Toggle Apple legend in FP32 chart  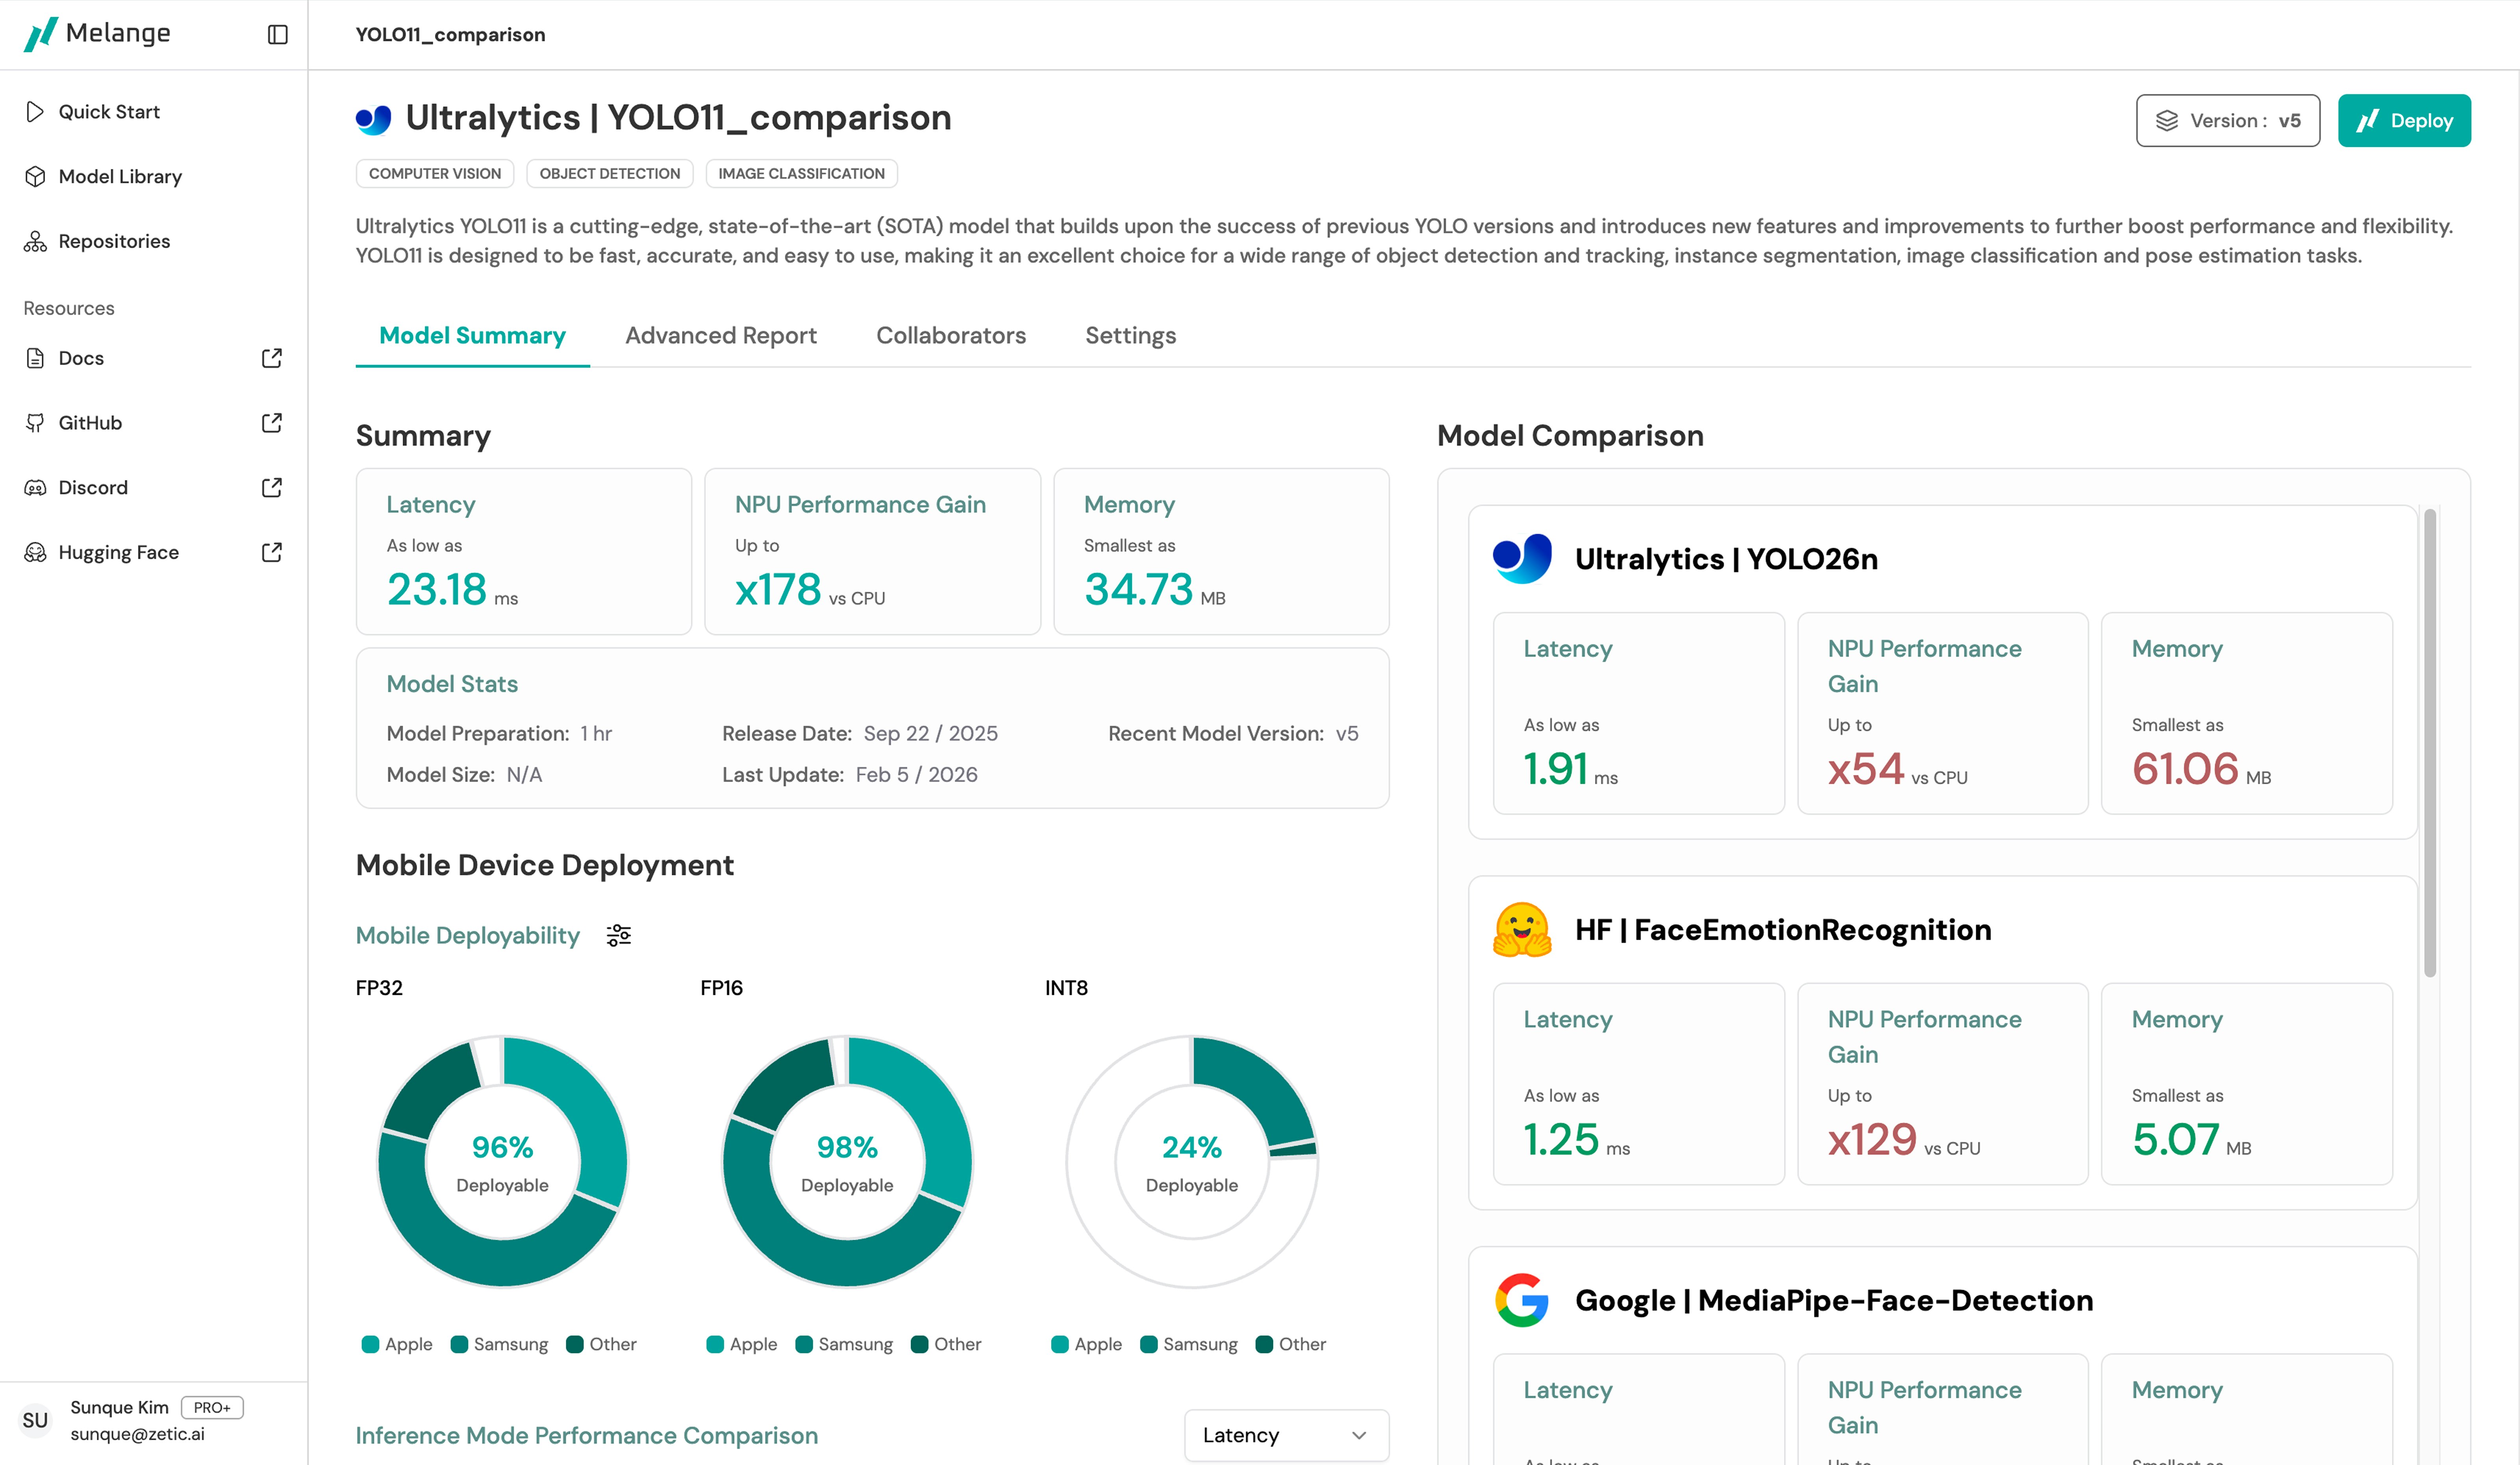(x=397, y=1344)
